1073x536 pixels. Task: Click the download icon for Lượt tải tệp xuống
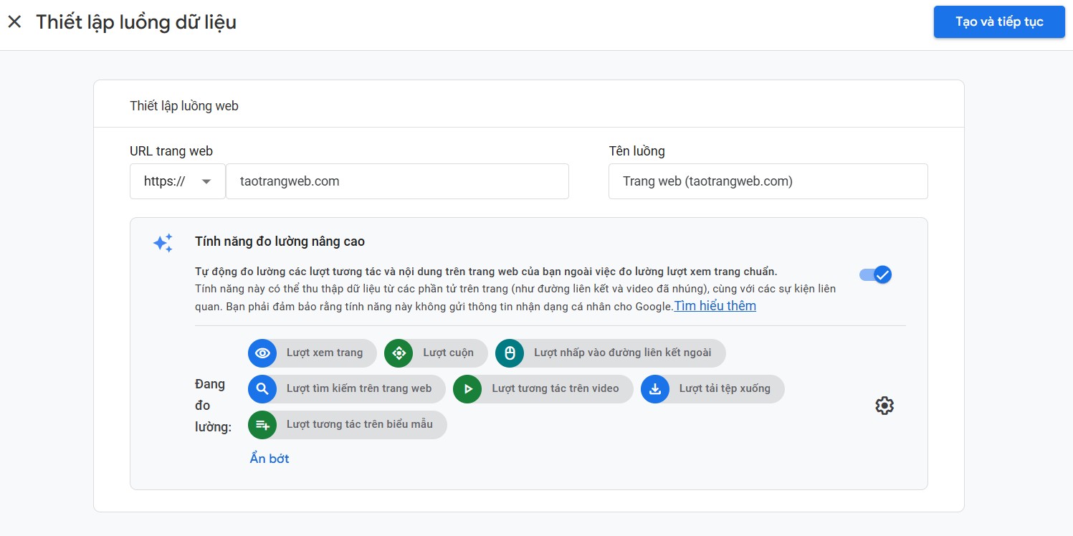click(x=654, y=388)
